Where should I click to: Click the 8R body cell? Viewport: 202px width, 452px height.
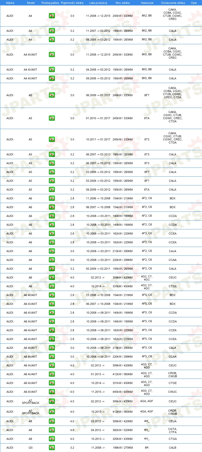click(x=147, y=448)
